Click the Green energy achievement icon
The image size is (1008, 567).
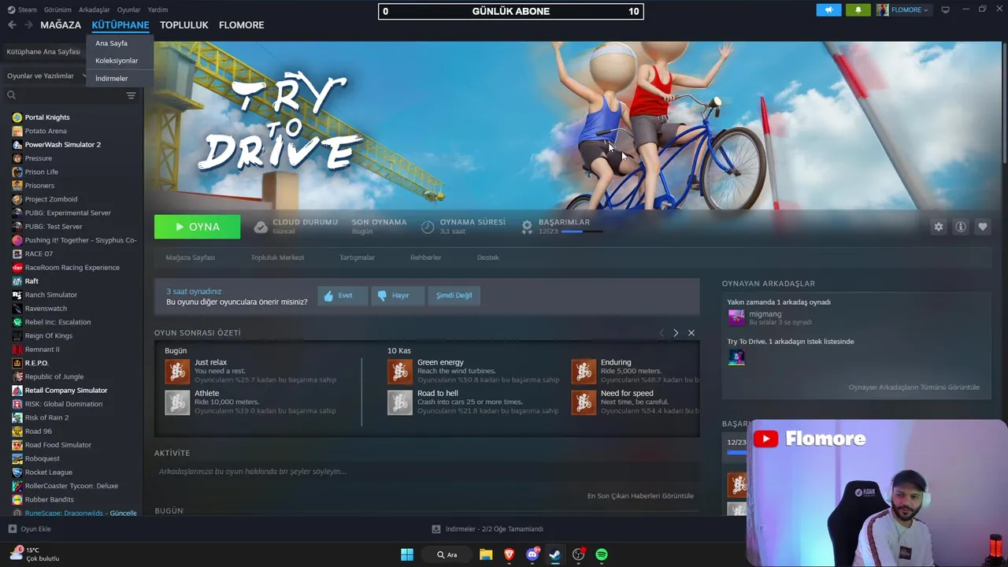(400, 371)
